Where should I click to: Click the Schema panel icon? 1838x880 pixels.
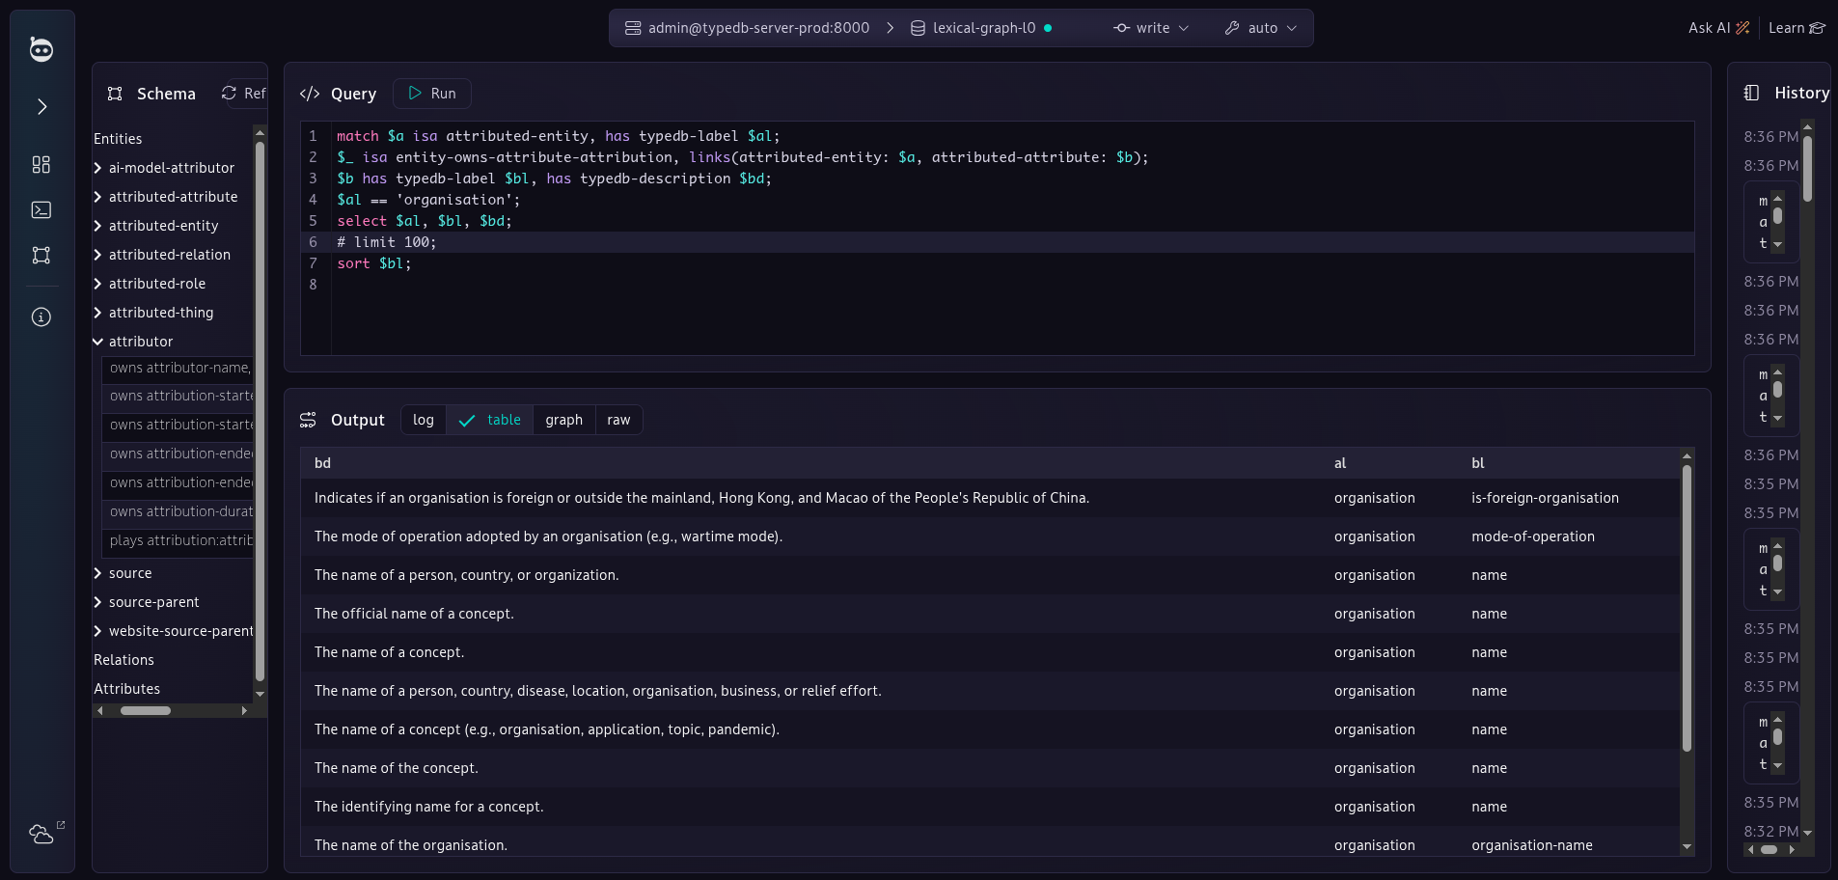point(115,94)
